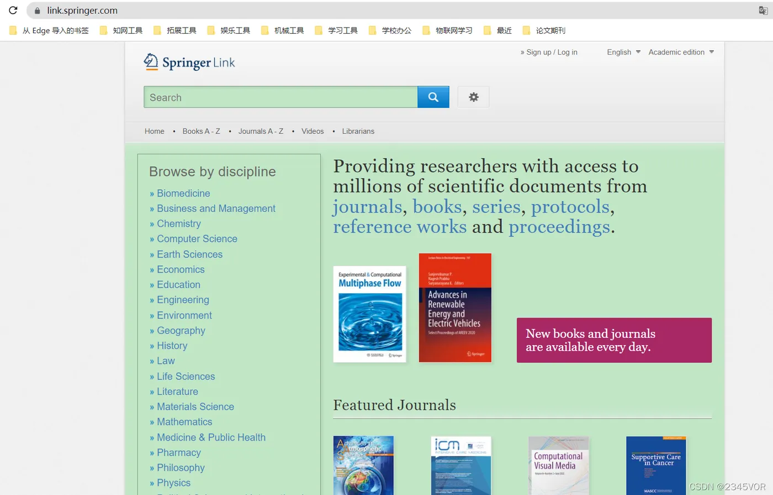
Task: Browse the Biomedicine discipline
Action: tap(183, 193)
